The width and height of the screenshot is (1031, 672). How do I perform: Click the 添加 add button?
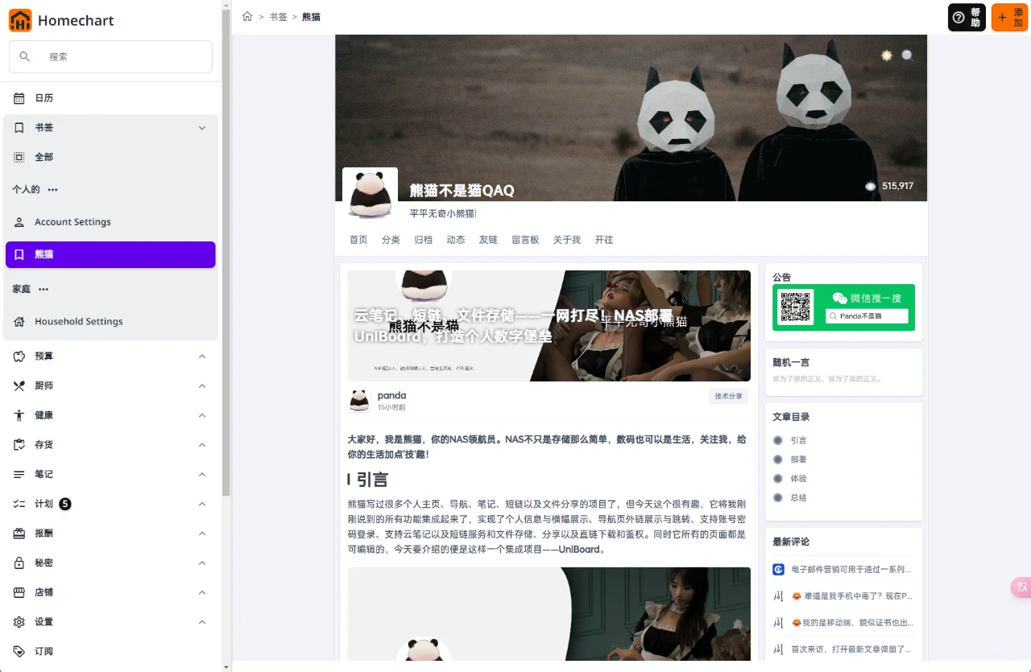[1012, 17]
